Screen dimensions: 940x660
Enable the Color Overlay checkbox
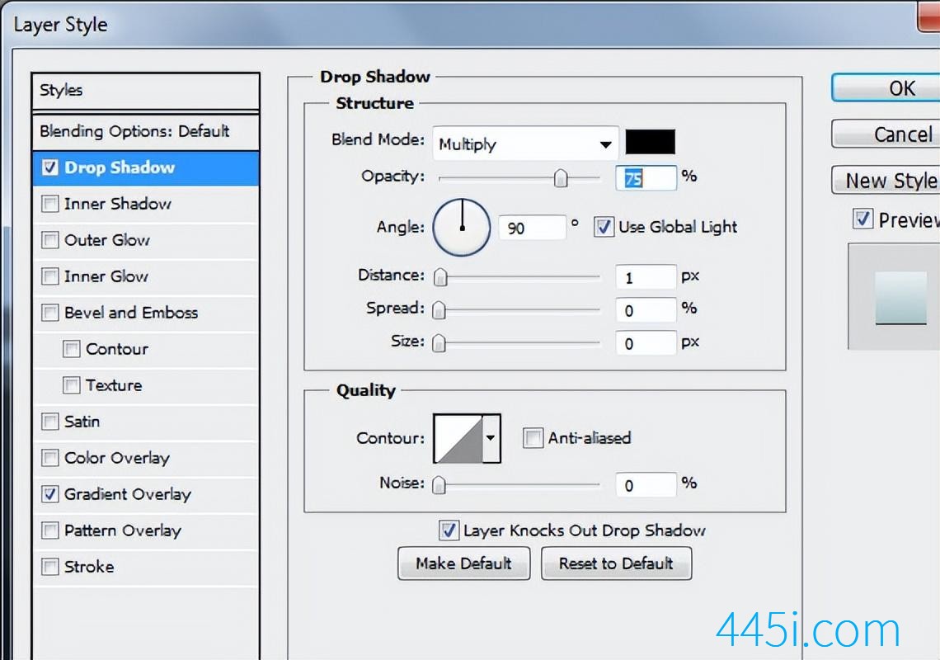click(49, 458)
